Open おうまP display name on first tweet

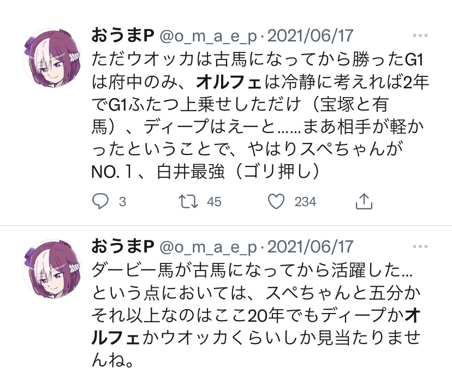pyautogui.click(x=123, y=35)
